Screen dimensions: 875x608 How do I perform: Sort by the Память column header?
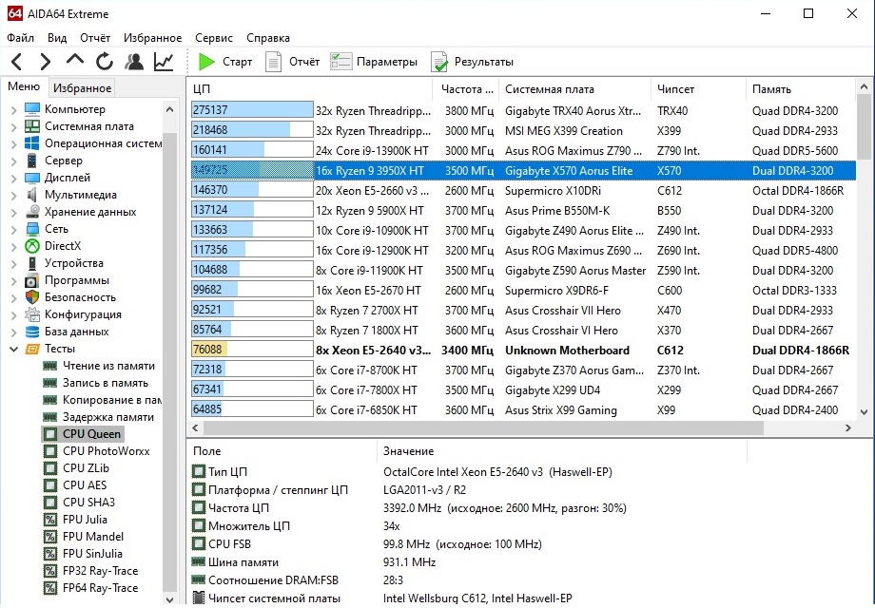pos(801,89)
